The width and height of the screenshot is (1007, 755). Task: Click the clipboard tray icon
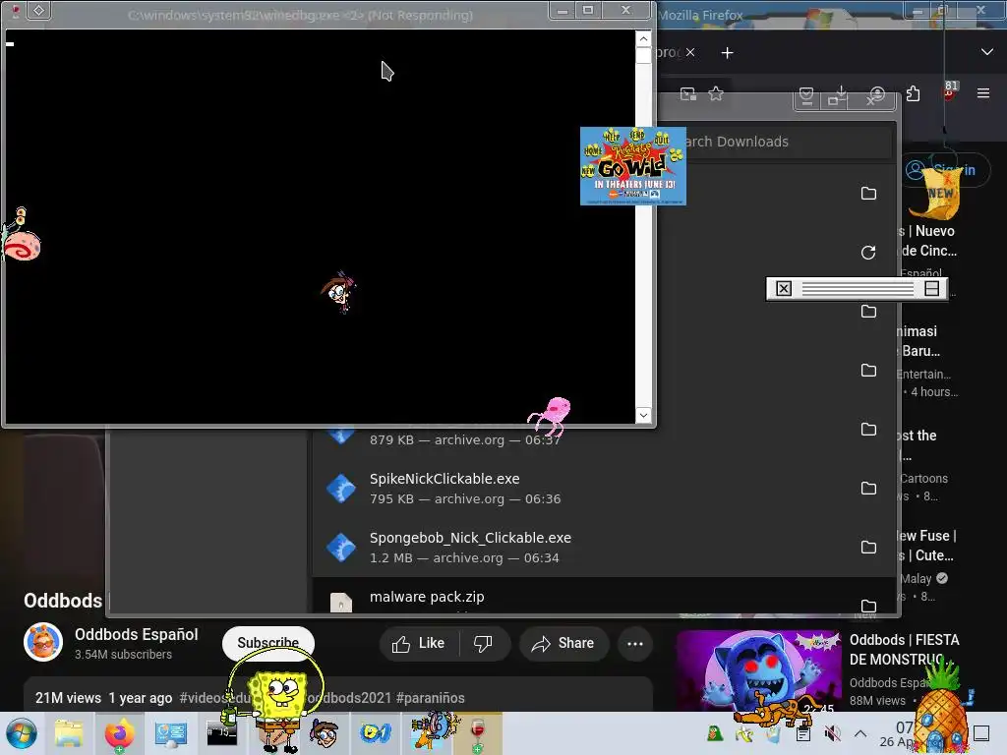coord(802,733)
